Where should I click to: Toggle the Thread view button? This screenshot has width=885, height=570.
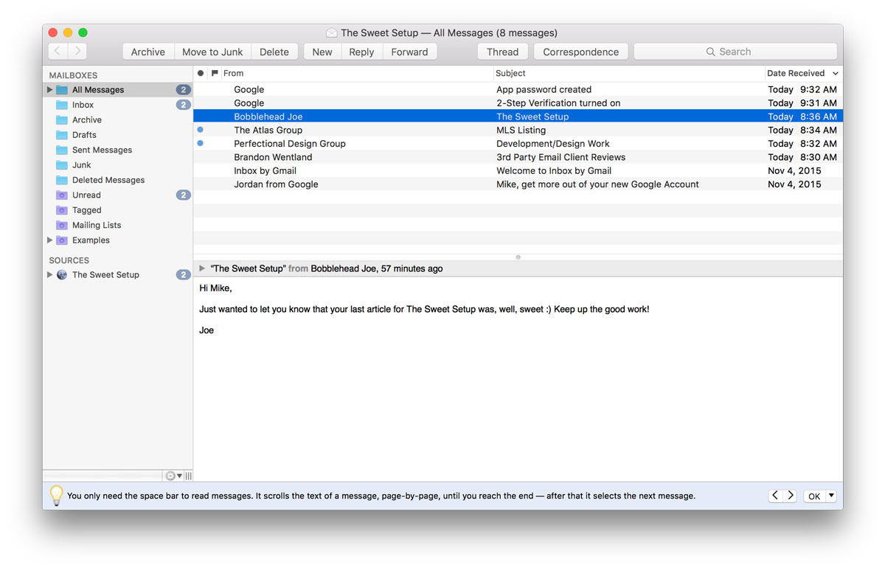[x=502, y=52]
